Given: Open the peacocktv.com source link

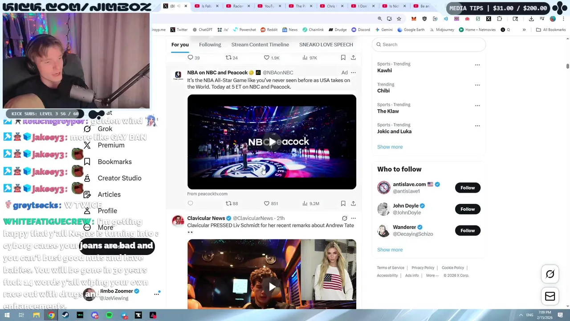Looking at the screenshot, I should 207,194.
